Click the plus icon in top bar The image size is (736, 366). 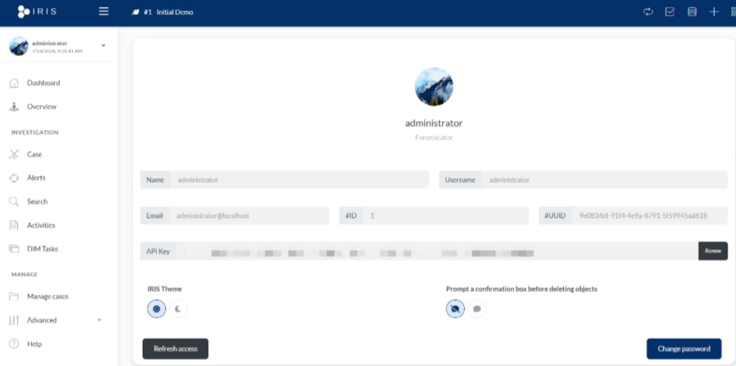(x=714, y=12)
